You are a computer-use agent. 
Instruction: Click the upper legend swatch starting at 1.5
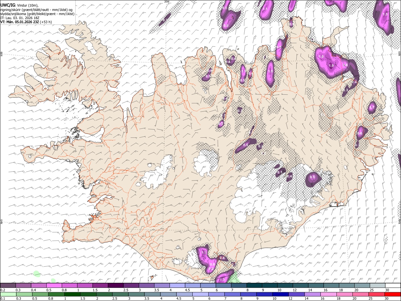tap(100, 286)
